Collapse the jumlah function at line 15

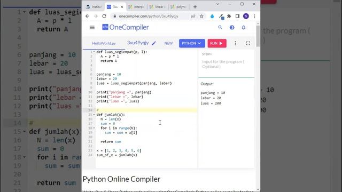94,115
